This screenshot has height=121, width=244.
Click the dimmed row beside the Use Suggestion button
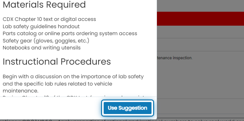click(x=200, y=106)
